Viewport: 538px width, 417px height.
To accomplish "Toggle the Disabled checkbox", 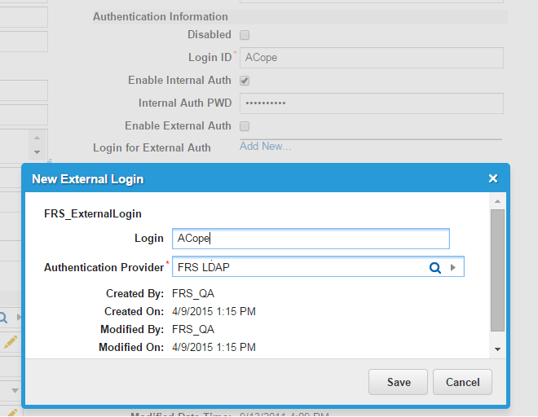I will (x=245, y=35).
